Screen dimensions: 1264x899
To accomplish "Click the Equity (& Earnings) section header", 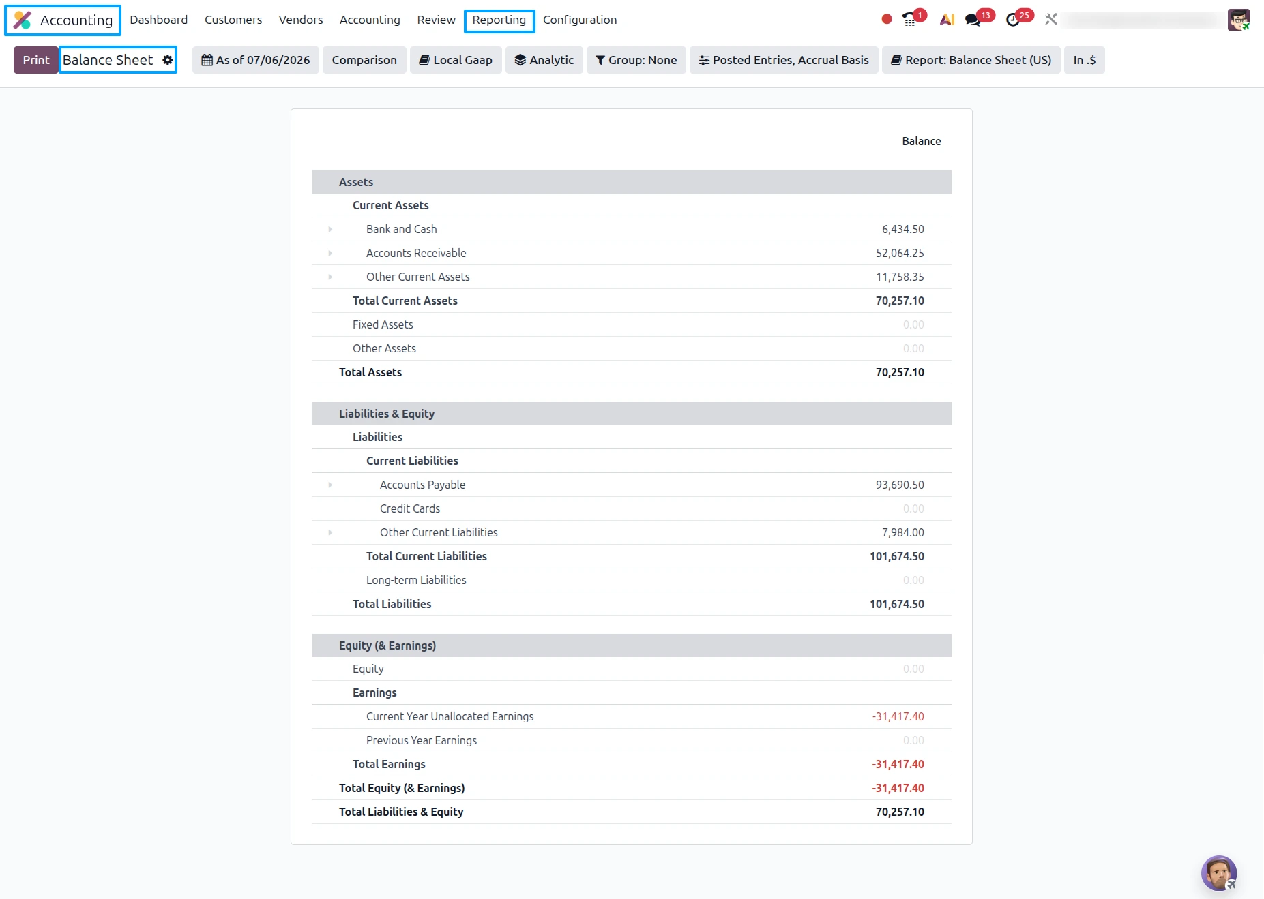I will pyautogui.click(x=631, y=645).
